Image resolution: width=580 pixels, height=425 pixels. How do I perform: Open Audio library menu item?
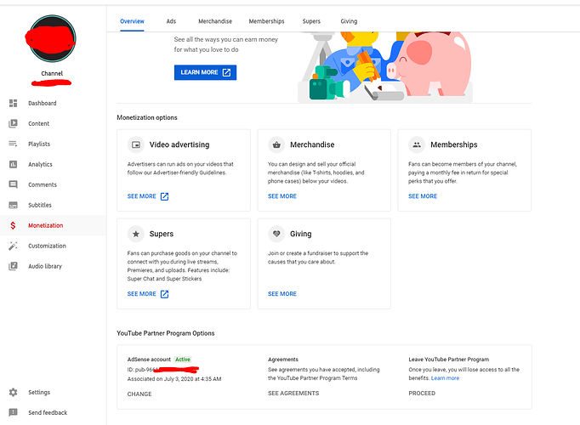coord(45,266)
